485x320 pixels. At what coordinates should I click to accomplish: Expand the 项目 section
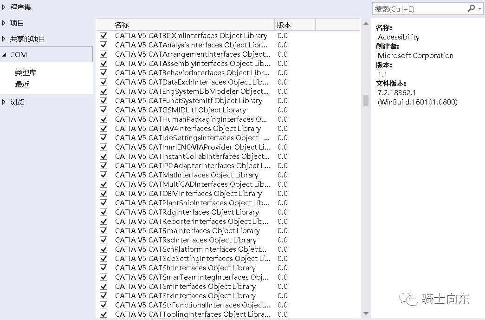(4, 23)
